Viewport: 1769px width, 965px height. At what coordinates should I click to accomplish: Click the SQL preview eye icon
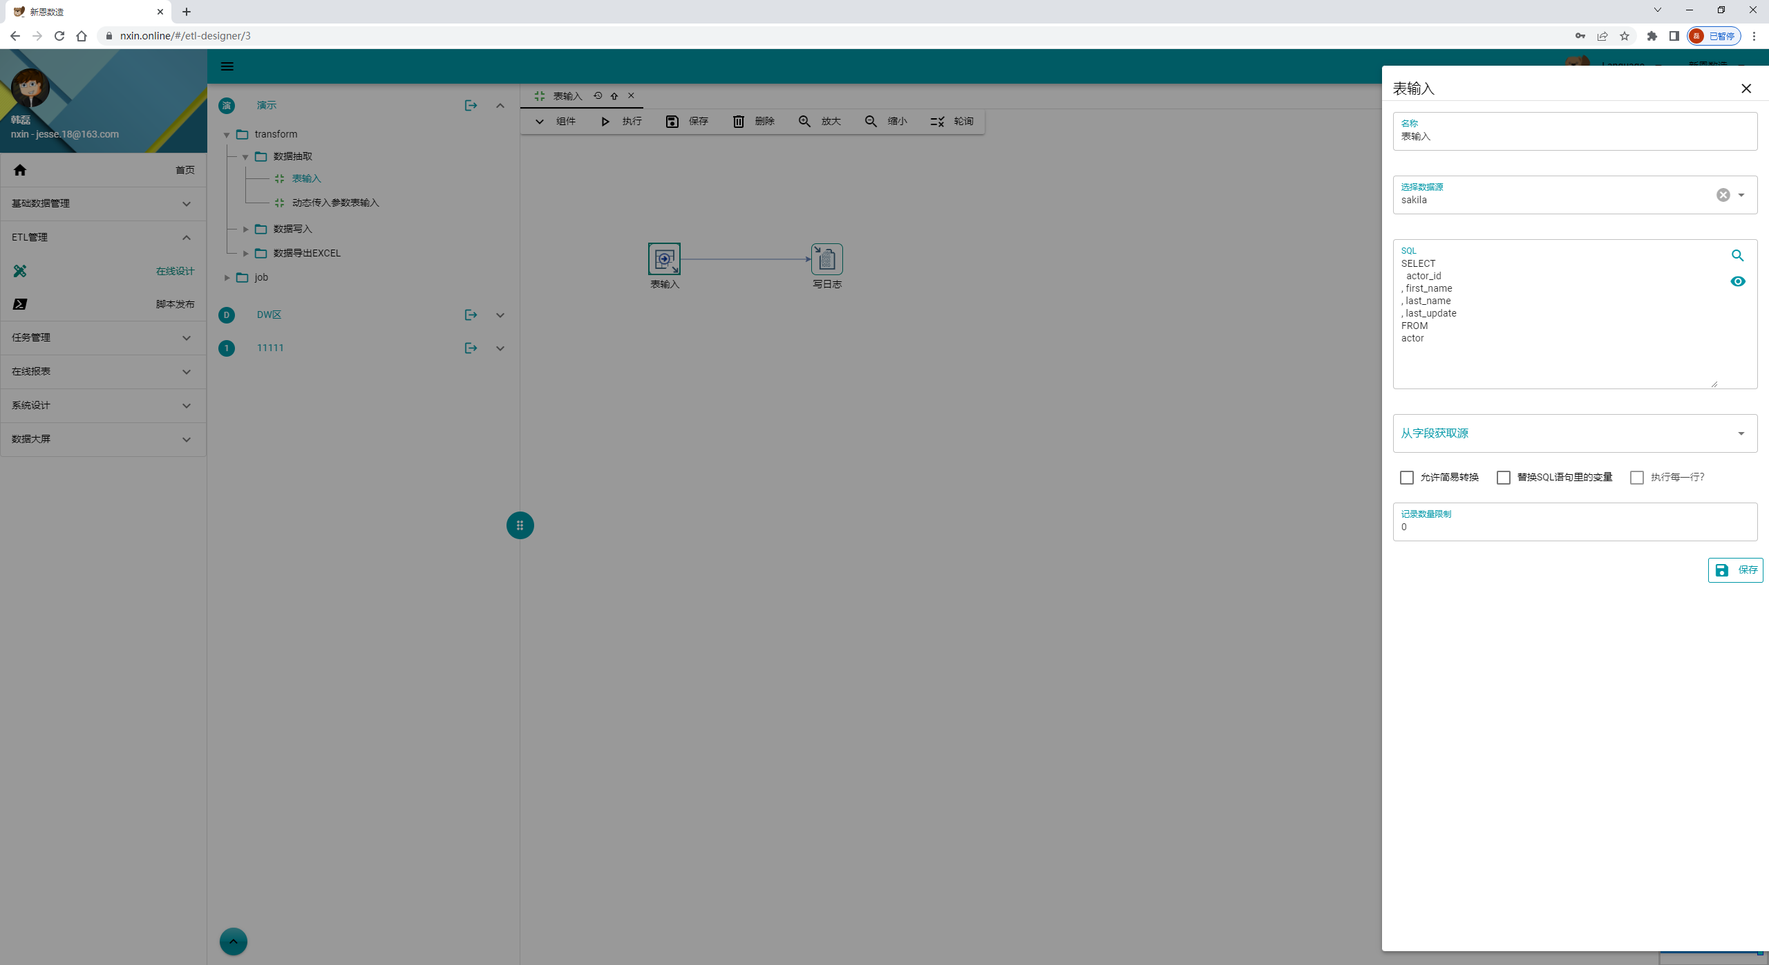click(x=1737, y=281)
